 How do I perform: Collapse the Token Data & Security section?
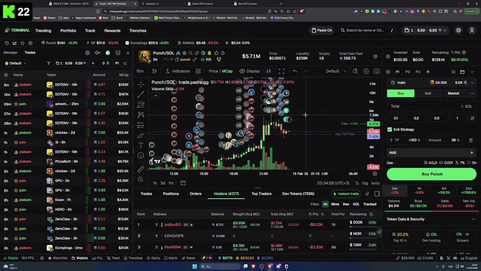point(473,219)
